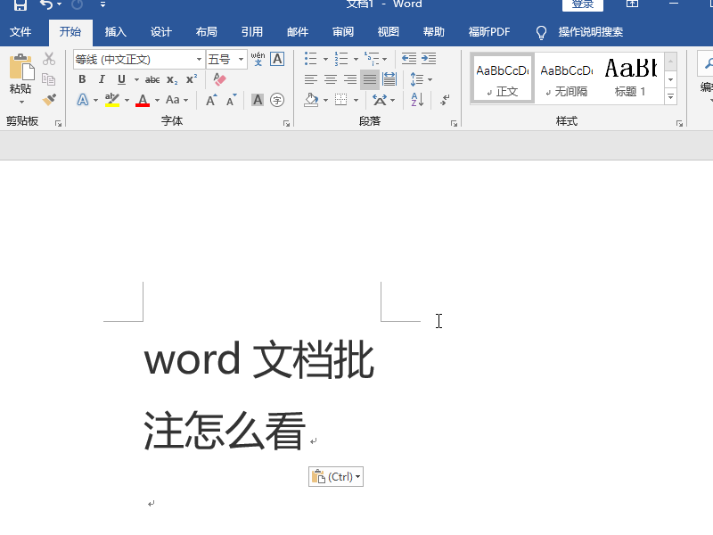This screenshot has height=535, width=713.
Task: Click the Save icon in title bar
Action: click(20, 5)
